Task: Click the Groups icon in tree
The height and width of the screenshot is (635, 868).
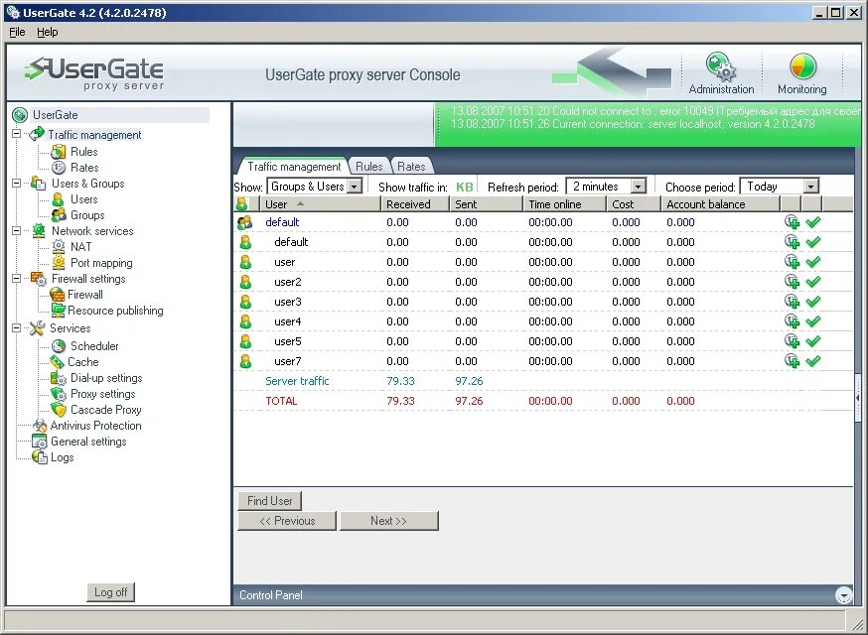Action: coord(59,214)
